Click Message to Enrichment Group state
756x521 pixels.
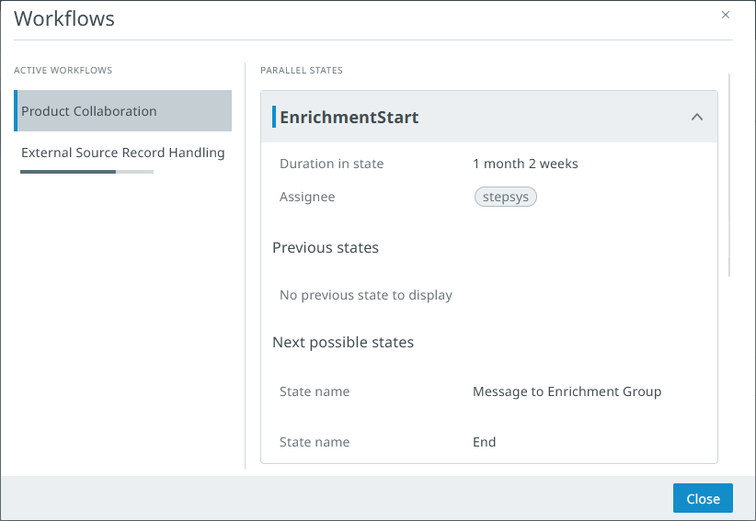pyautogui.click(x=567, y=391)
